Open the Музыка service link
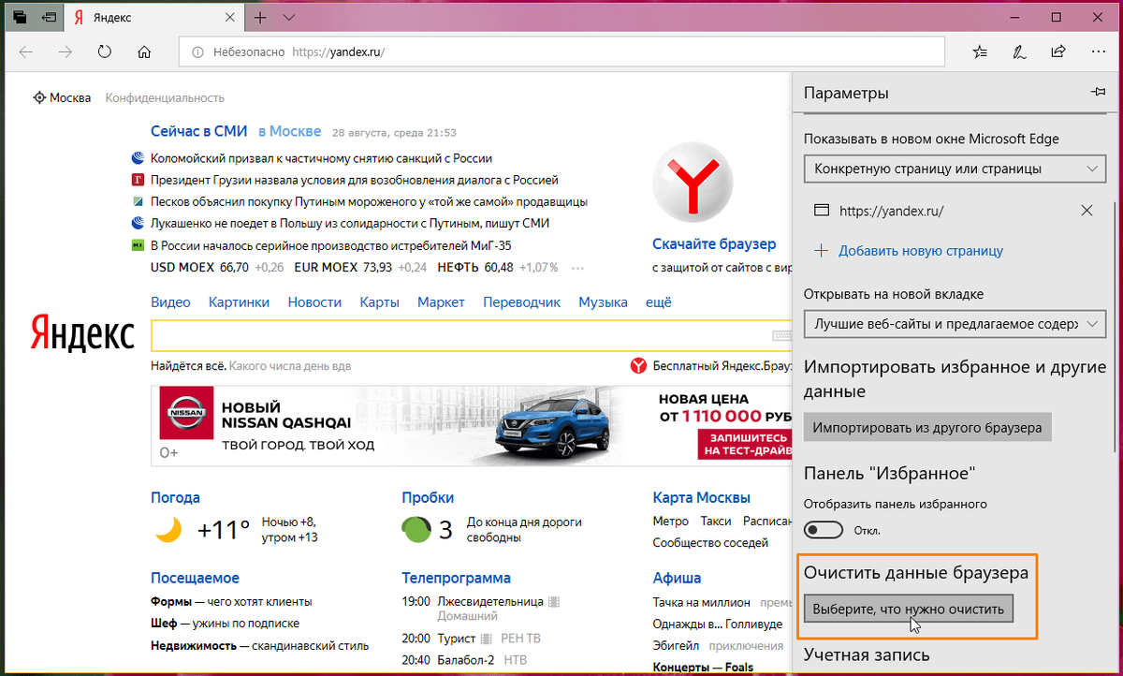This screenshot has width=1123, height=676. pos(603,302)
